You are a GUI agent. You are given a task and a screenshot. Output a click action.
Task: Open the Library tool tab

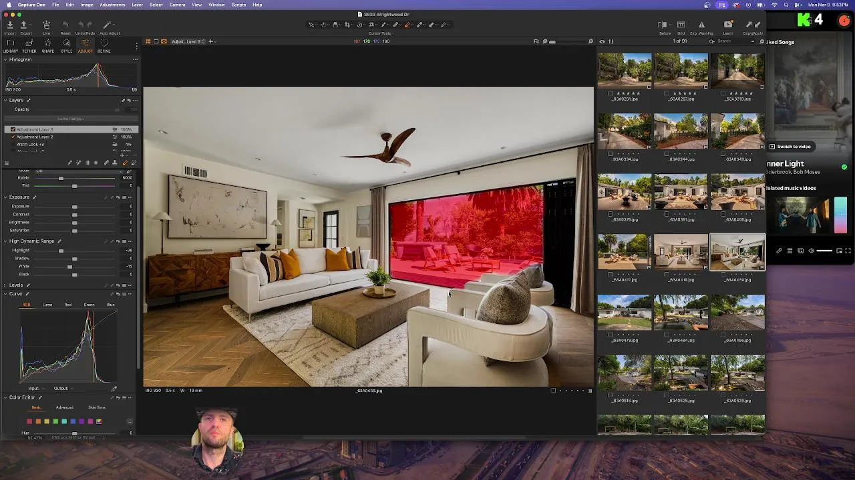tap(11, 45)
